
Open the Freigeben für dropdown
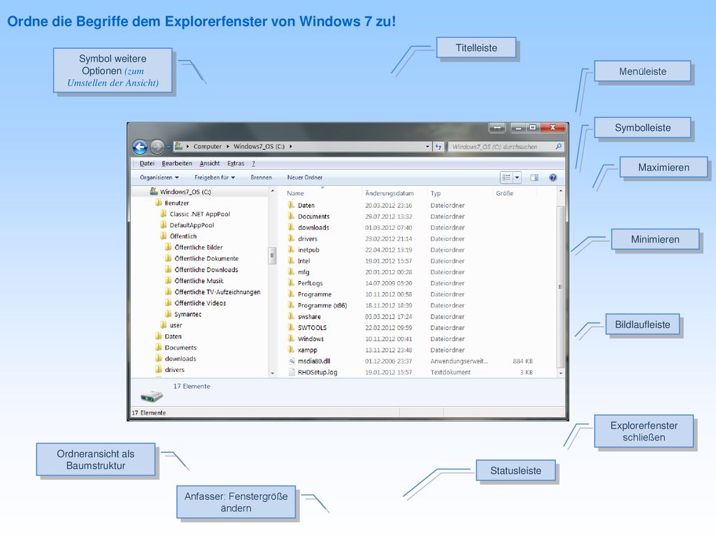pyautogui.click(x=215, y=178)
